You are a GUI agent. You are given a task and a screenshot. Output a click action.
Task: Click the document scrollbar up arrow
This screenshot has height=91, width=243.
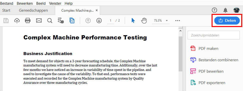click(180, 31)
